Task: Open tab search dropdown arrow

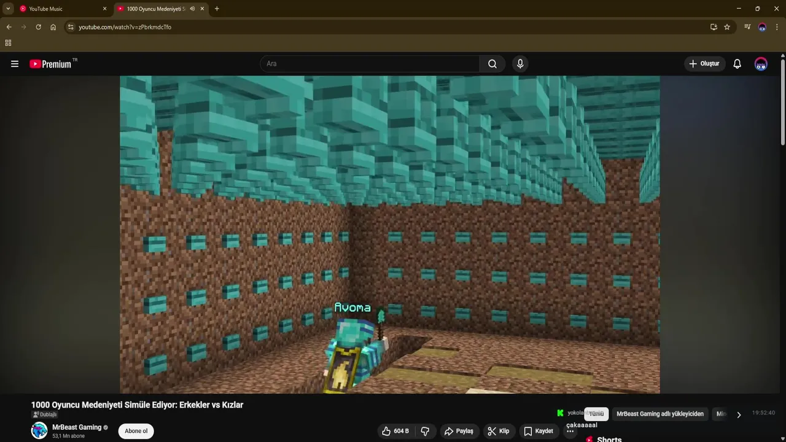Action: [8, 9]
